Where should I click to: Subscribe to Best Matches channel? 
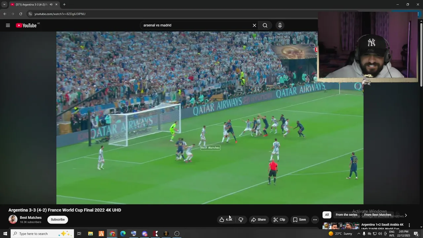[58, 219]
